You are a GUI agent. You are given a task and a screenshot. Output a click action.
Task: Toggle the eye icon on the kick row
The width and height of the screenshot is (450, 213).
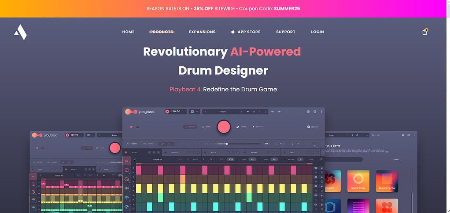[x=316, y=168]
